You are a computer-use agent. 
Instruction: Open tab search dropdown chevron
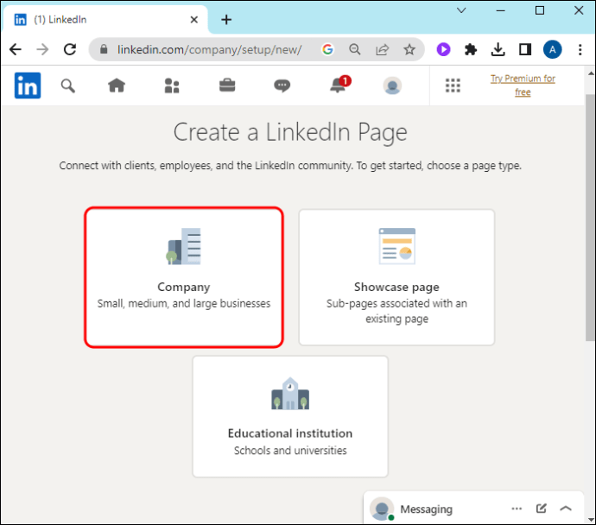point(461,10)
